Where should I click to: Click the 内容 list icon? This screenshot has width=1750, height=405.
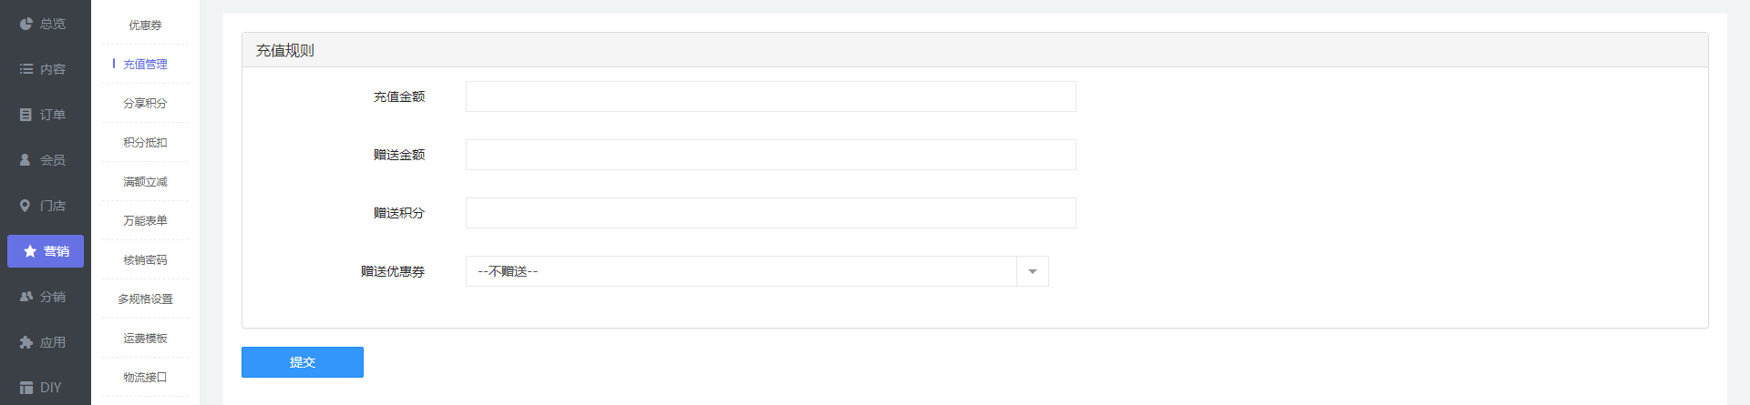[26, 69]
